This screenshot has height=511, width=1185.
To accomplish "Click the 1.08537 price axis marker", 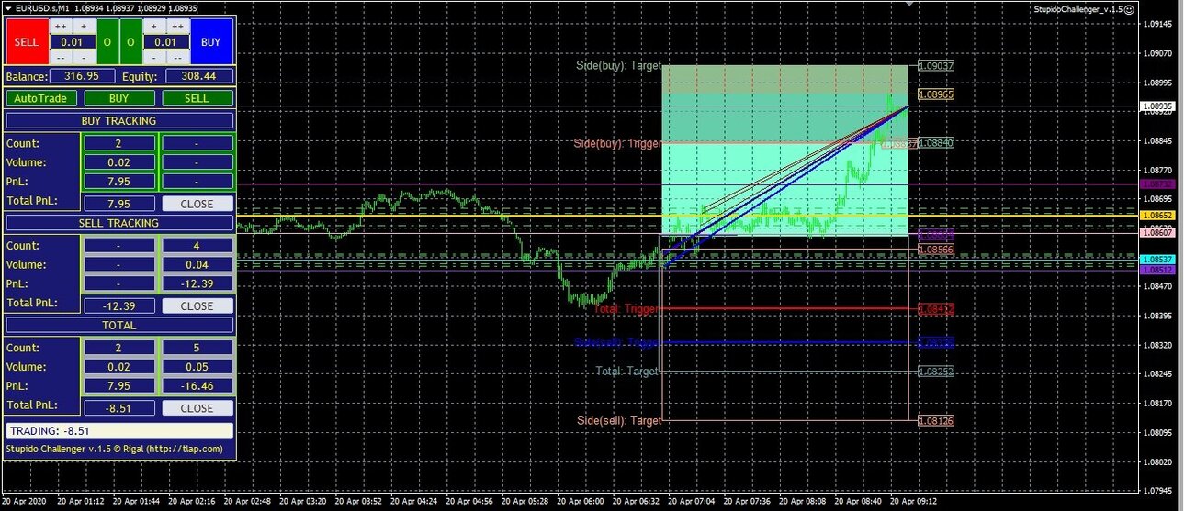I will click(x=1157, y=260).
